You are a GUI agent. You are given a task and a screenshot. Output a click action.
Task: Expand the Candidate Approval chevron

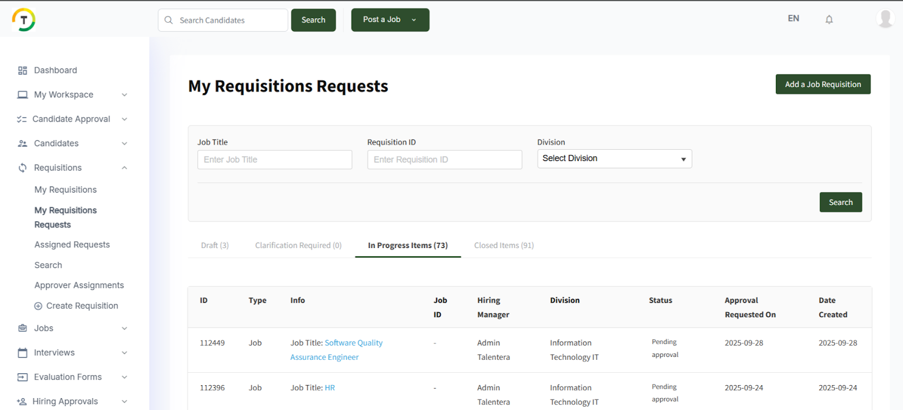pos(124,119)
